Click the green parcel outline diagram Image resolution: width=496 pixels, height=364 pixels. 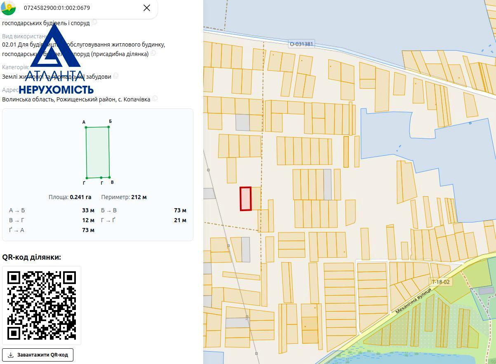pos(98,152)
